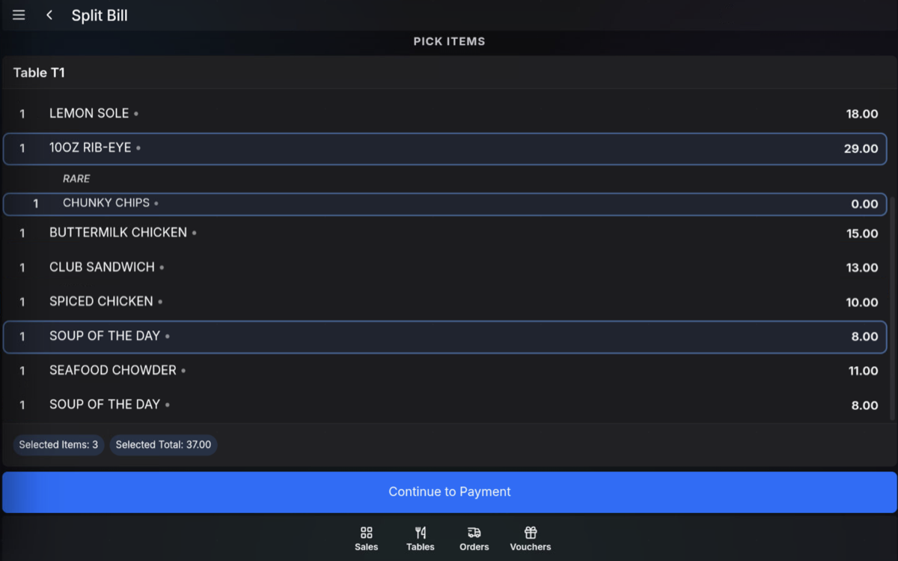Open the Vouchers gift icon
Image resolution: width=898 pixels, height=561 pixels.
click(x=531, y=539)
